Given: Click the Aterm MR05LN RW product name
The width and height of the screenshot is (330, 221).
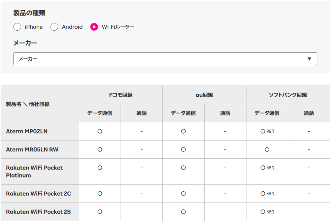Looking at the screenshot, I should 32,149.
